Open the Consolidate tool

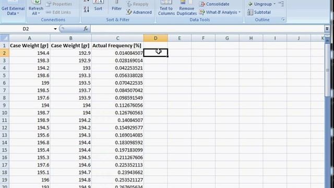tap(214, 4)
